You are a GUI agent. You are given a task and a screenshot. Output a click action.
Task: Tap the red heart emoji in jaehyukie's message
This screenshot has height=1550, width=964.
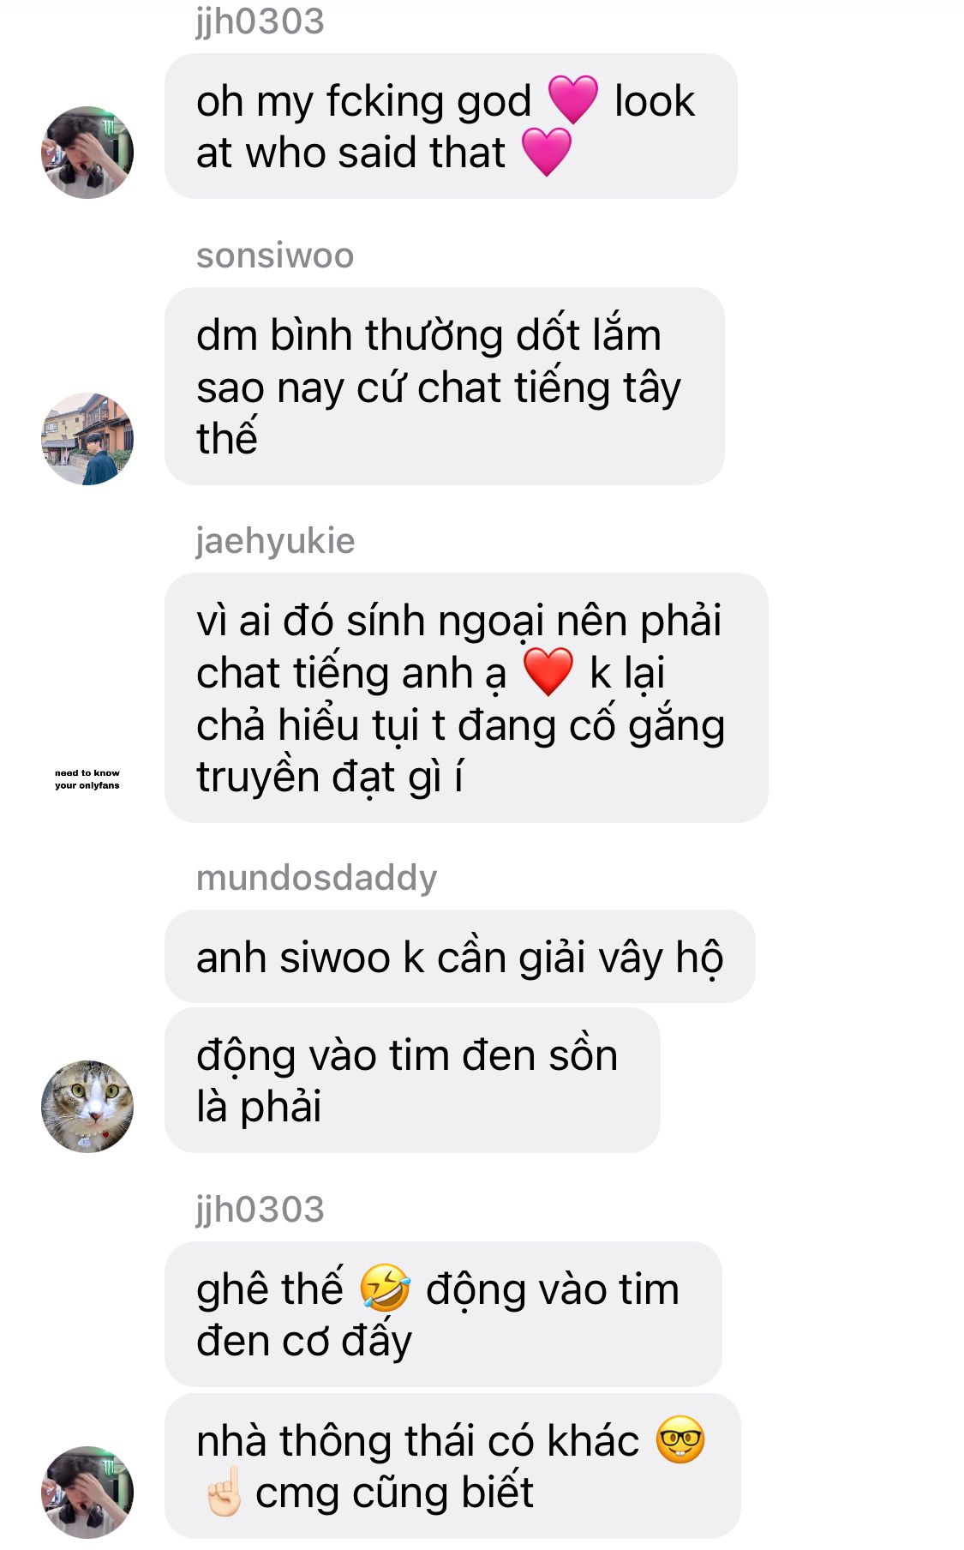(x=548, y=672)
